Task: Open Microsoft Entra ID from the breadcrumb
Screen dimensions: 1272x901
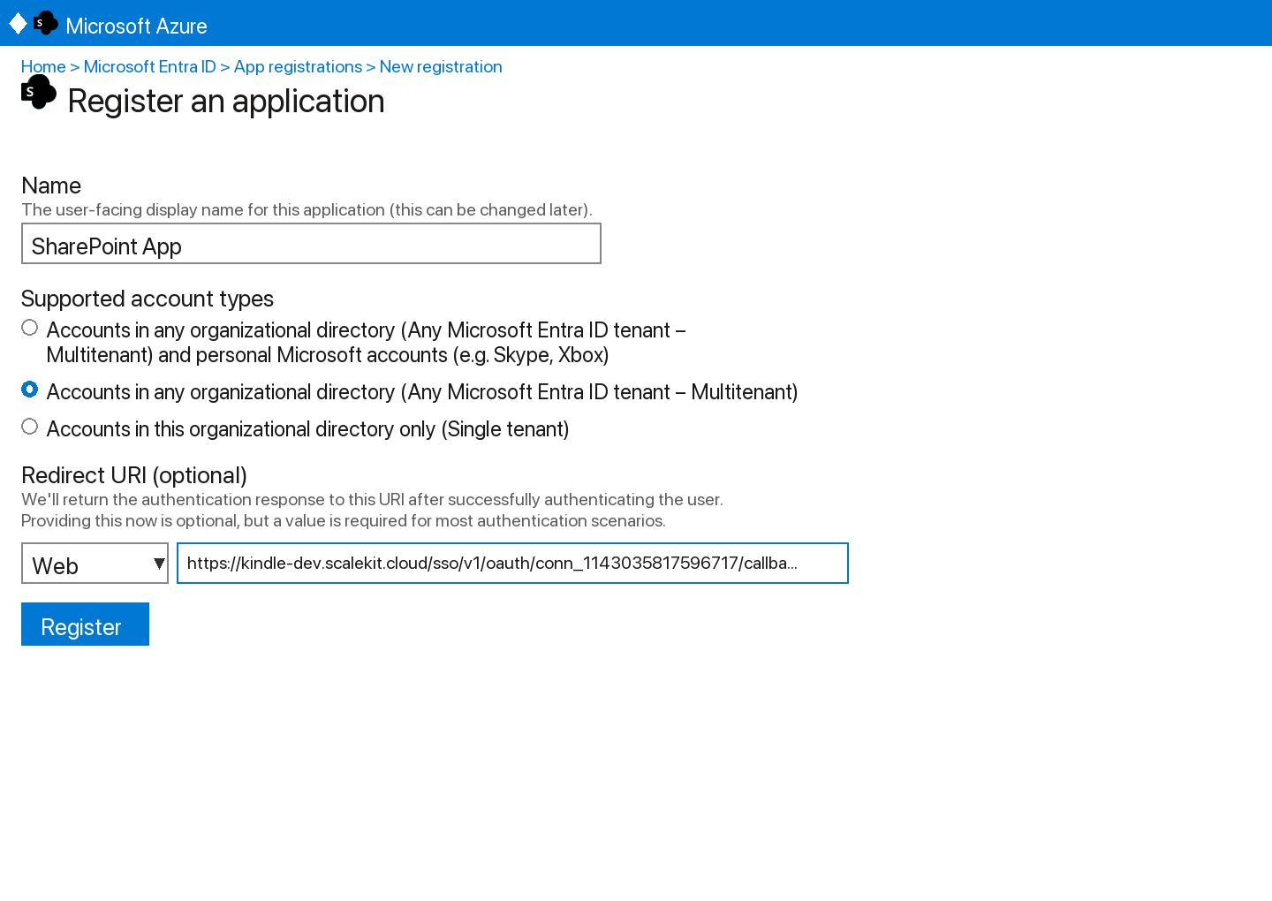Action: (x=149, y=66)
